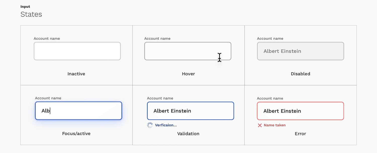Click the Verficaion... status text
Viewport: 377px width, 153px height.
(x=166, y=125)
